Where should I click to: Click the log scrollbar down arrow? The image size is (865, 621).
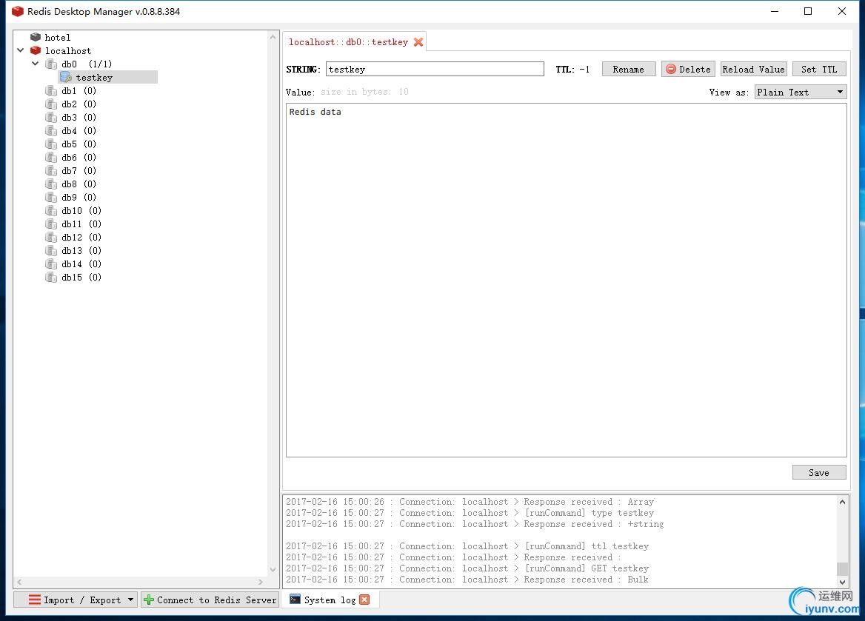(x=842, y=582)
